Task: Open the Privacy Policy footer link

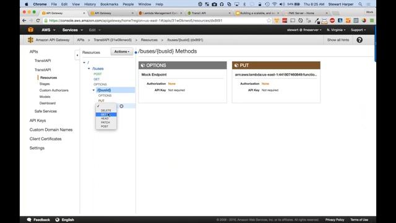Action: click(335, 220)
